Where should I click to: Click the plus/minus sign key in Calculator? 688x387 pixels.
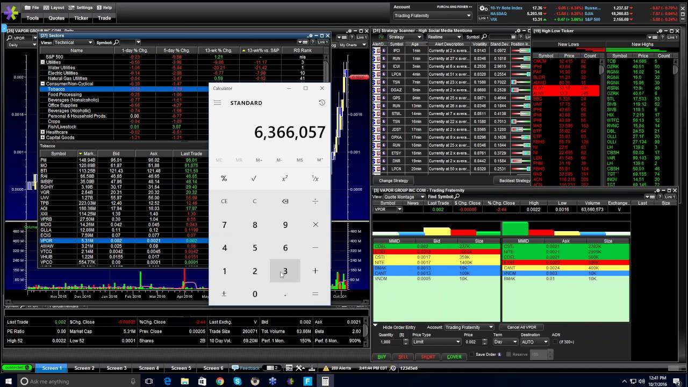point(224,294)
